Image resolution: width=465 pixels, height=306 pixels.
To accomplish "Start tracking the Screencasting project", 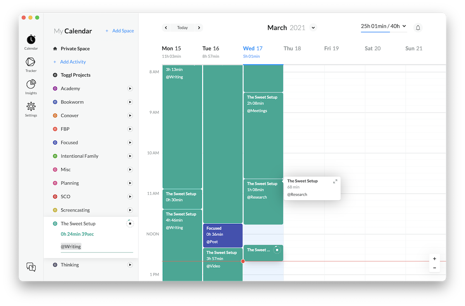I will 130,210.
